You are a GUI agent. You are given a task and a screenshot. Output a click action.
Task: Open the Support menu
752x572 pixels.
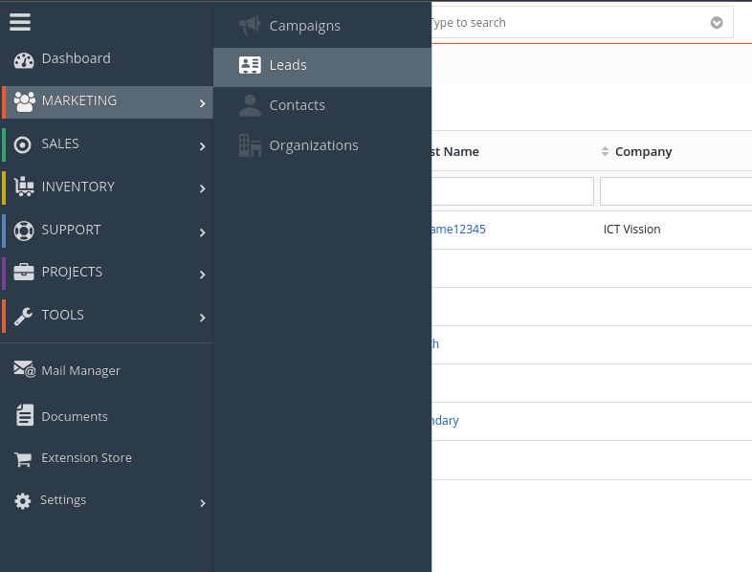pyautogui.click(x=71, y=230)
